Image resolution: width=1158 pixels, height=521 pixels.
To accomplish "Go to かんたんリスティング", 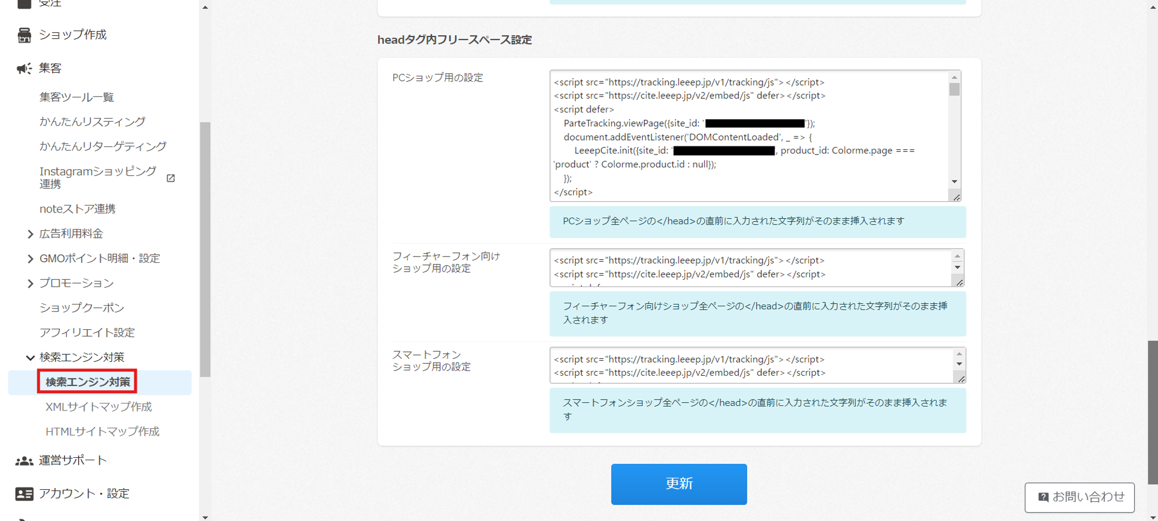I will [x=93, y=122].
